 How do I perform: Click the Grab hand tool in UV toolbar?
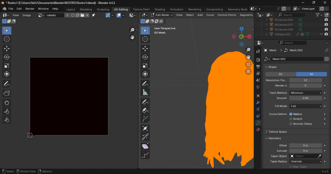(7, 103)
